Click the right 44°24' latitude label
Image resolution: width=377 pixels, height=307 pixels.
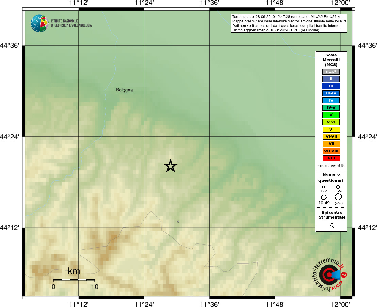point(367,137)
